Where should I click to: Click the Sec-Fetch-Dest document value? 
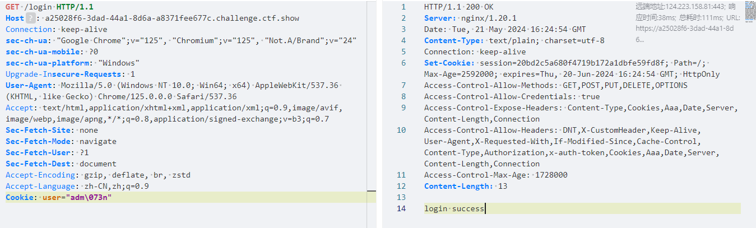[x=98, y=164]
